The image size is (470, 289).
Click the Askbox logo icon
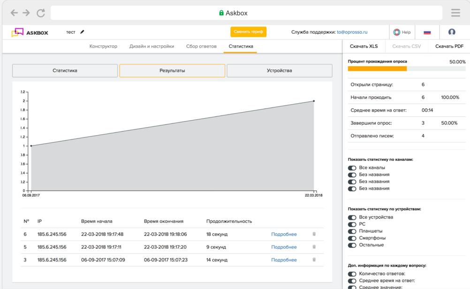click(x=17, y=32)
